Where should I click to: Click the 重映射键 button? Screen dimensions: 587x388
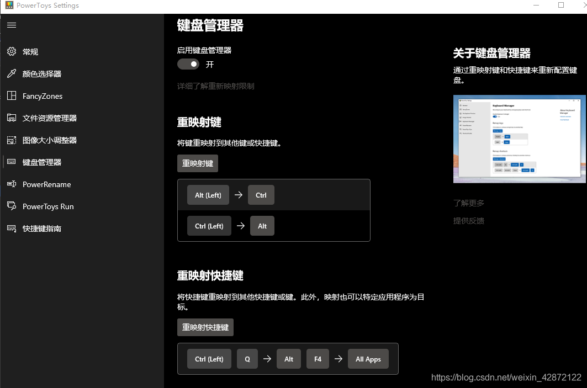pyautogui.click(x=198, y=163)
